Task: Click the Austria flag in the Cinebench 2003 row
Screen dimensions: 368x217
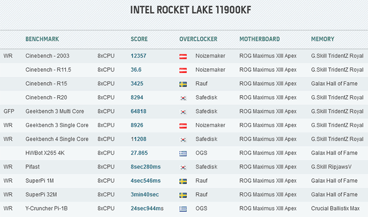Action: click(183, 57)
